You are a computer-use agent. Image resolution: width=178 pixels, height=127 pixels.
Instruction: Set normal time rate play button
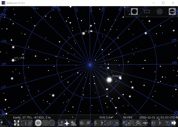(160, 123)
